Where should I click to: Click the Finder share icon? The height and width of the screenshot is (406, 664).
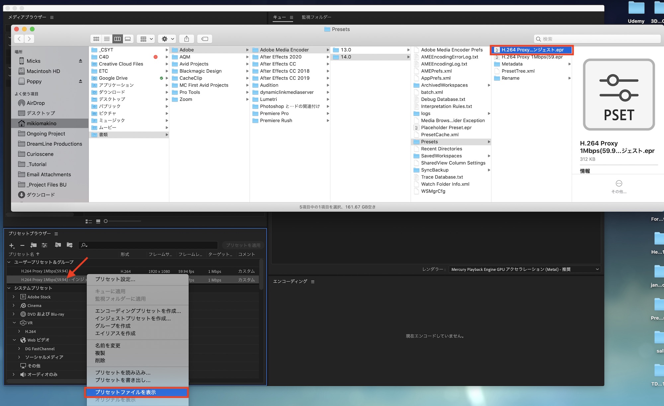(x=187, y=39)
